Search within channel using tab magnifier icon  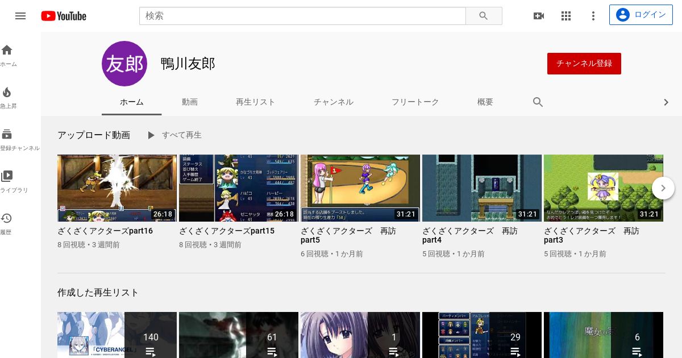[538, 102]
